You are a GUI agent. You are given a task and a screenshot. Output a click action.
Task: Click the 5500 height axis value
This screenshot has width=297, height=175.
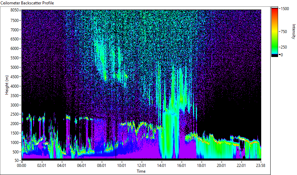point(15,58)
